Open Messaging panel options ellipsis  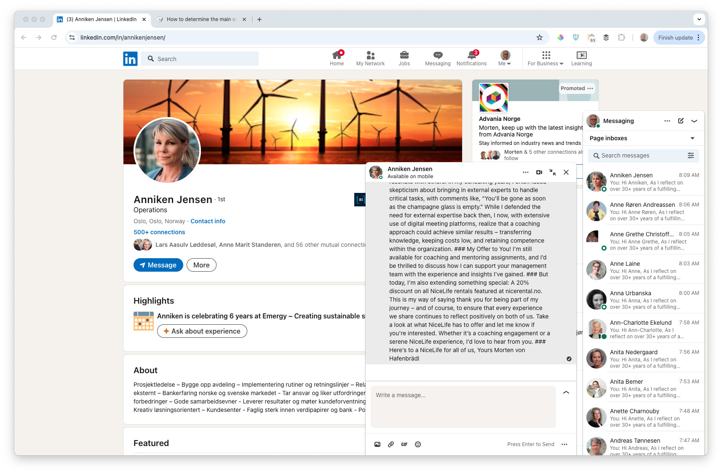[x=667, y=121]
